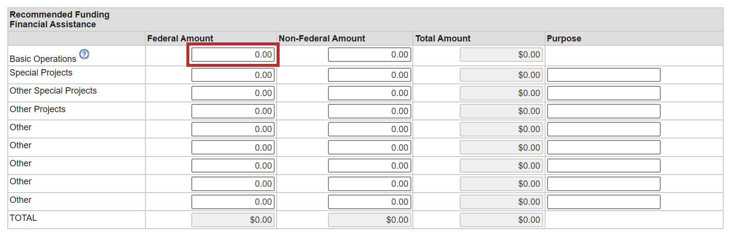Click the Special Projects Purpose text box
The width and height of the screenshot is (731, 236).
pos(603,75)
